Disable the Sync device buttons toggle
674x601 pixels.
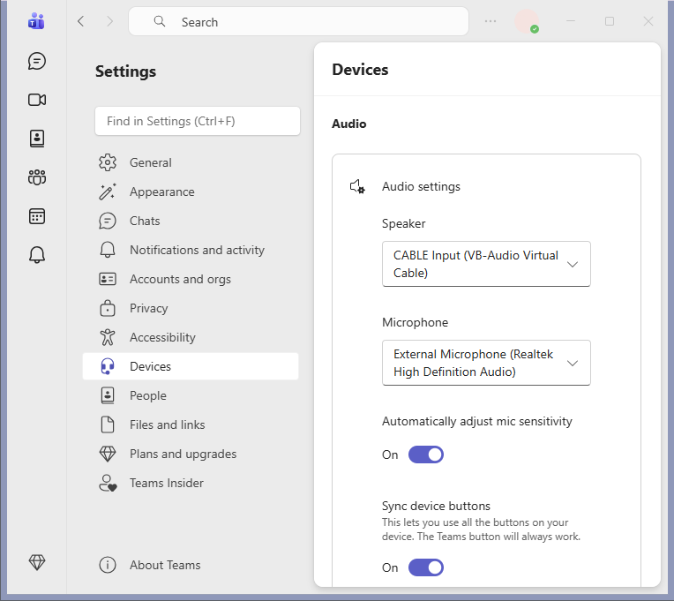(x=425, y=567)
